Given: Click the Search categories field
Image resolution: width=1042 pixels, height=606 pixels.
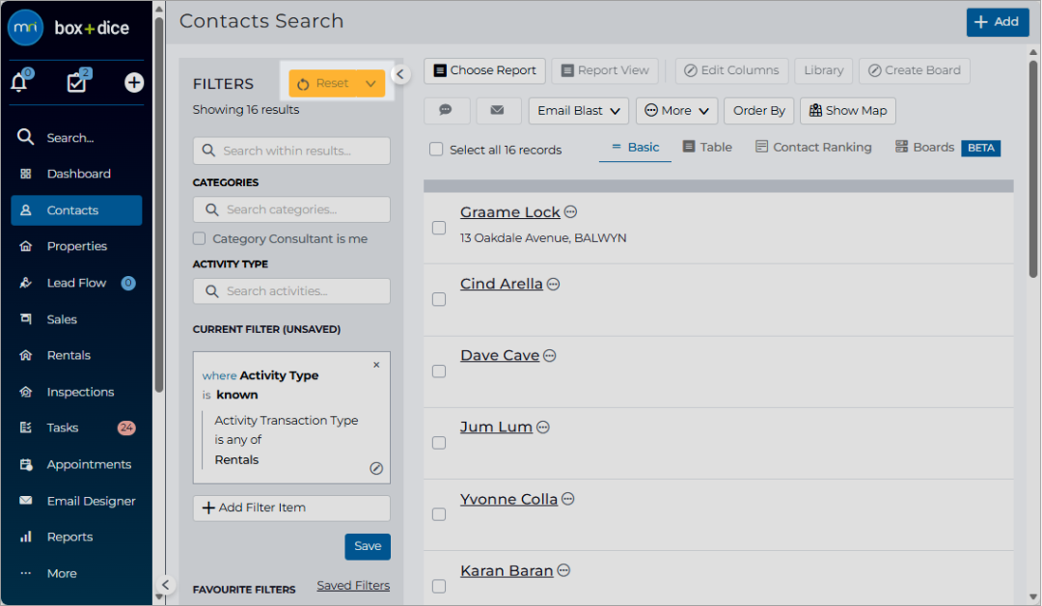Looking at the screenshot, I should click(x=291, y=209).
